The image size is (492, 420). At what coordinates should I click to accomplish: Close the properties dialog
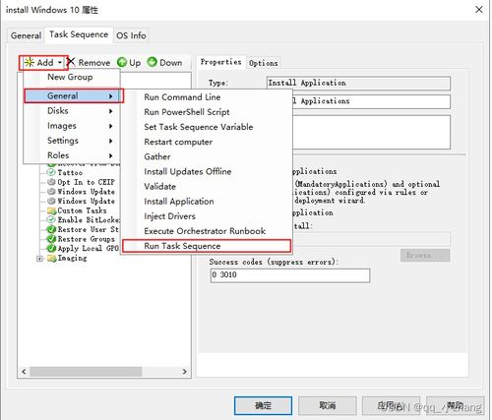479,10
